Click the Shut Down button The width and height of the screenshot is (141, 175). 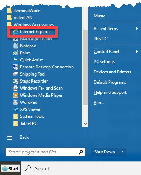[x=105, y=152]
